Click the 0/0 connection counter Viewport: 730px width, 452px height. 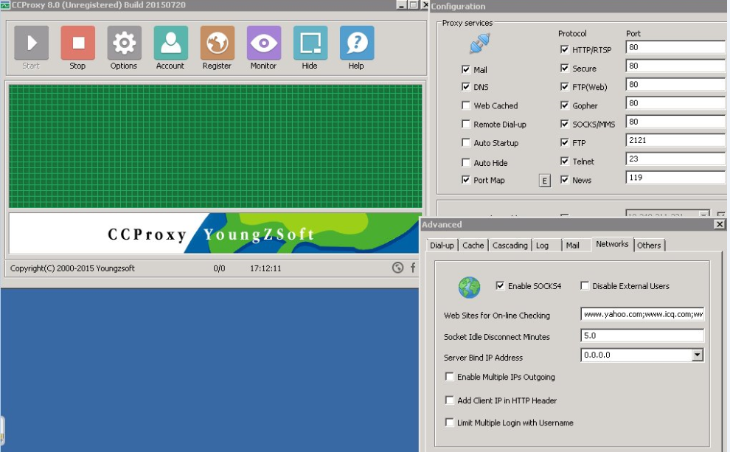click(x=219, y=268)
